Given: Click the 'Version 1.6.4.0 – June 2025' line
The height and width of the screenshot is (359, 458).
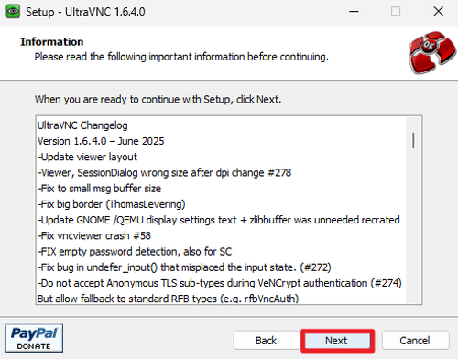Looking at the screenshot, I should [x=101, y=141].
